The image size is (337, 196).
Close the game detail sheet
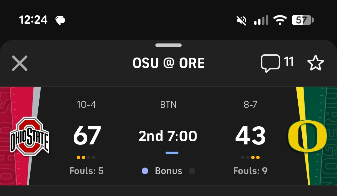20,63
